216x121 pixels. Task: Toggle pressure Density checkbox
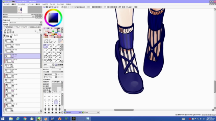click(48, 92)
